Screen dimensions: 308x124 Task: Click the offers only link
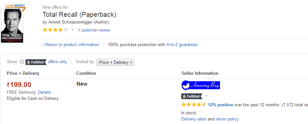pos(57,62)
